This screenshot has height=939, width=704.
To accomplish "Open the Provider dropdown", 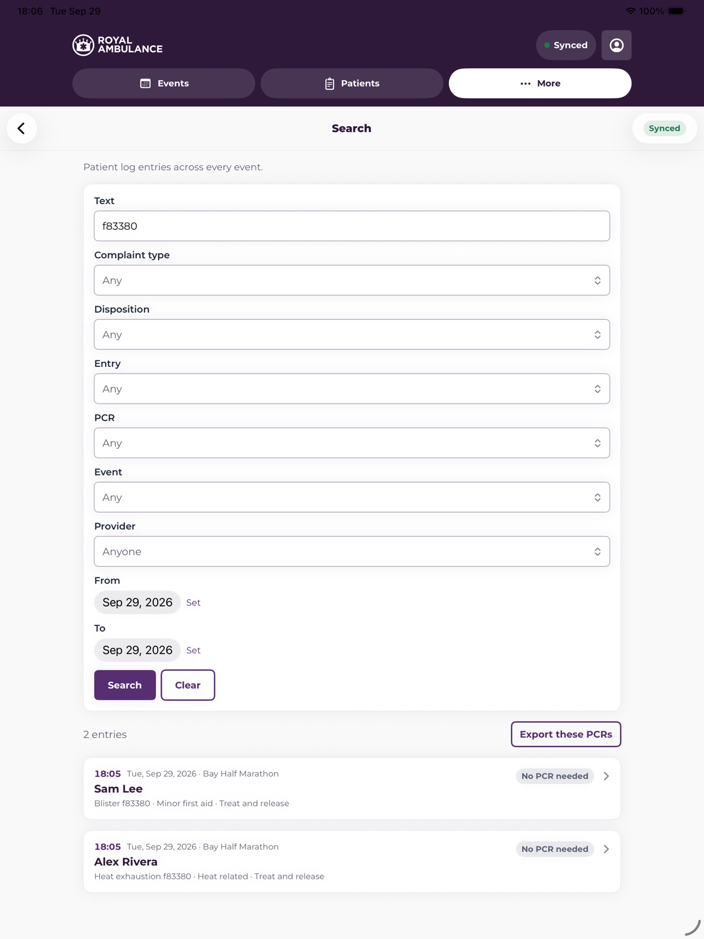I will pyautogui.click(x=352, y=551).
